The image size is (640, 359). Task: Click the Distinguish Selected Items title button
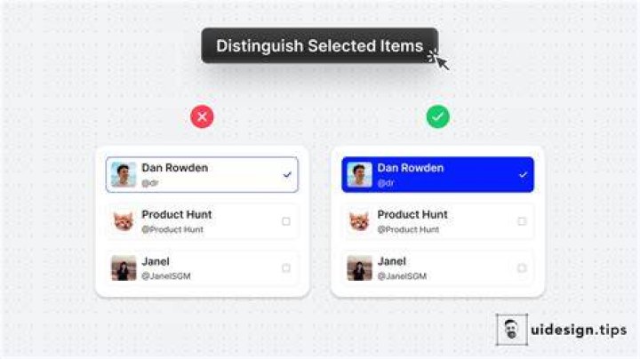320,45
